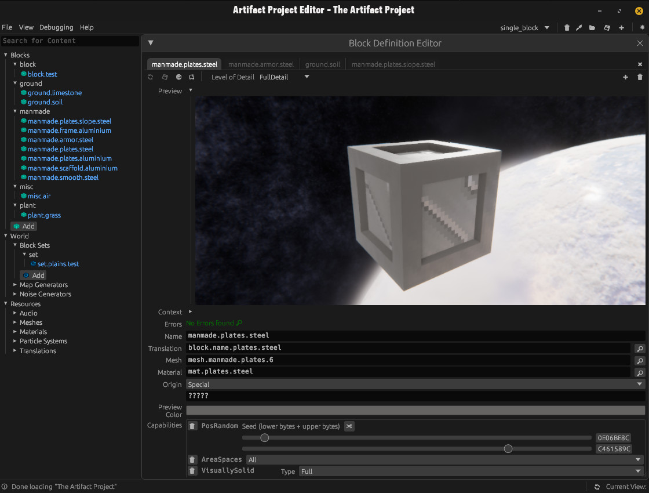Click the brush icon in top toolbar
This screenshot has height=493, width=649.
click(x=579, y=28)
